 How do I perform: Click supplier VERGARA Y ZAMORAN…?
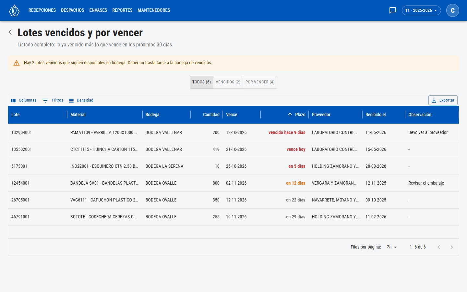(334, 183)
